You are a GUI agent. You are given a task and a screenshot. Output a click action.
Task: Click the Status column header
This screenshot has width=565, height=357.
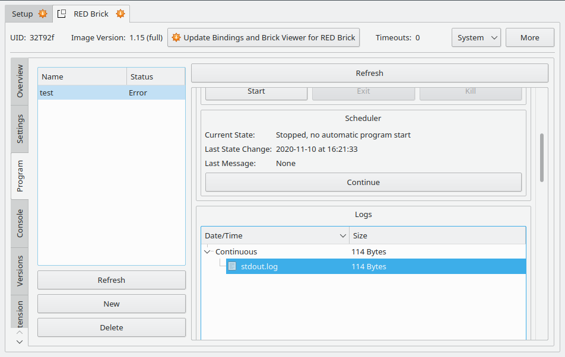point(155,76)
